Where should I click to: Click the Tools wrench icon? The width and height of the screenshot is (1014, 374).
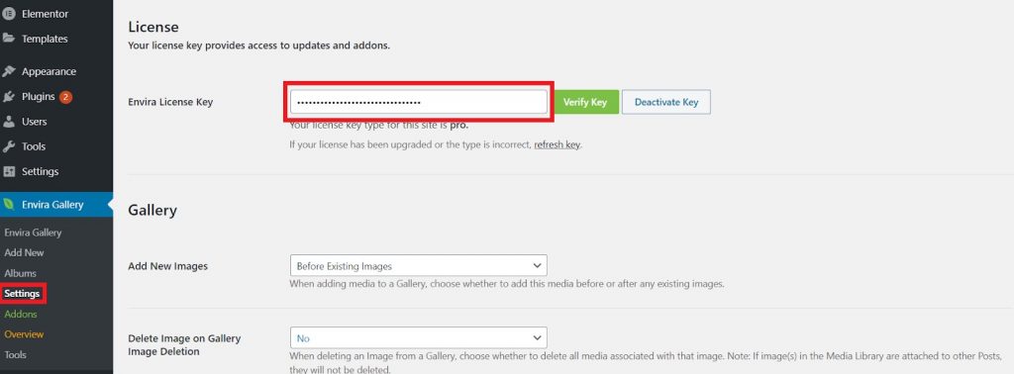9,146
